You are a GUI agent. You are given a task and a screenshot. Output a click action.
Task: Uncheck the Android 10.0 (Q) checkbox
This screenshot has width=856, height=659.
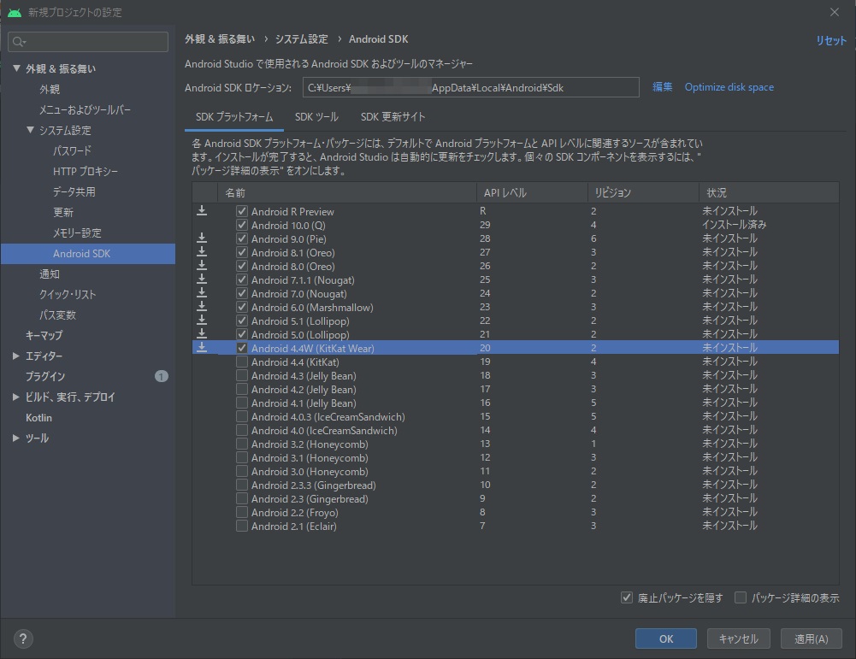pos(242,225)
